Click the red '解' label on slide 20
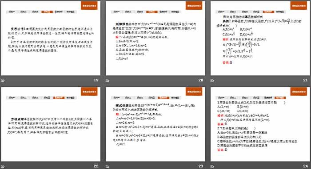The image size is (311, 169). (x=117, y=37)
